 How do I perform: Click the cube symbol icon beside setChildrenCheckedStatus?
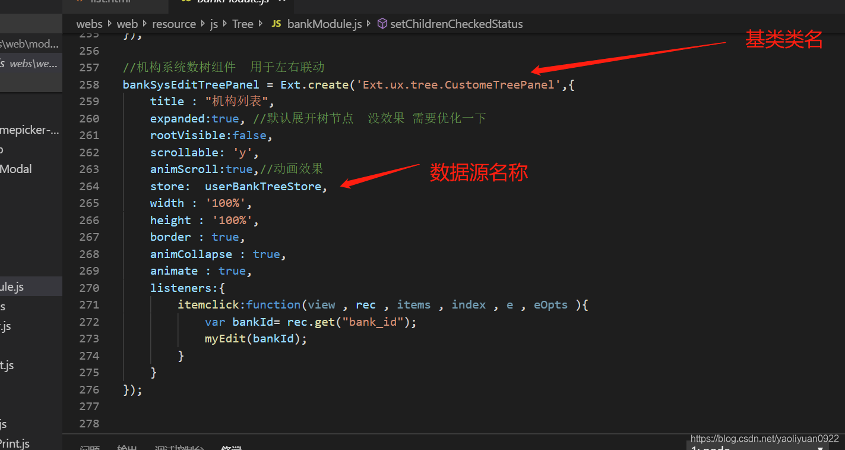(x=382, y=24)
